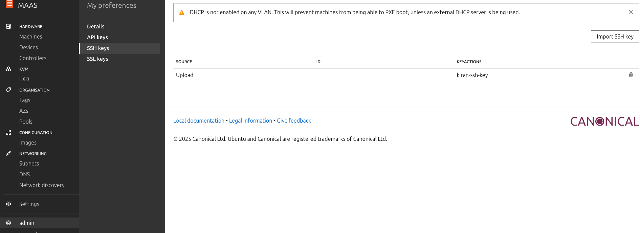Navigate to Machines in the sidebar

pos(30,36)
